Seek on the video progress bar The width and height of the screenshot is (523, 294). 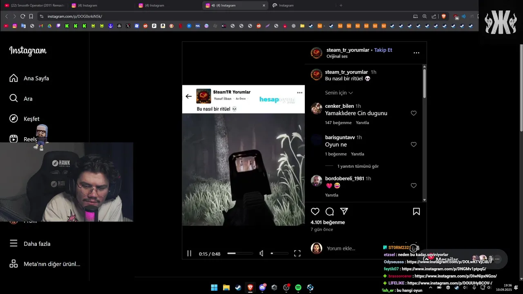pos(240,254)
